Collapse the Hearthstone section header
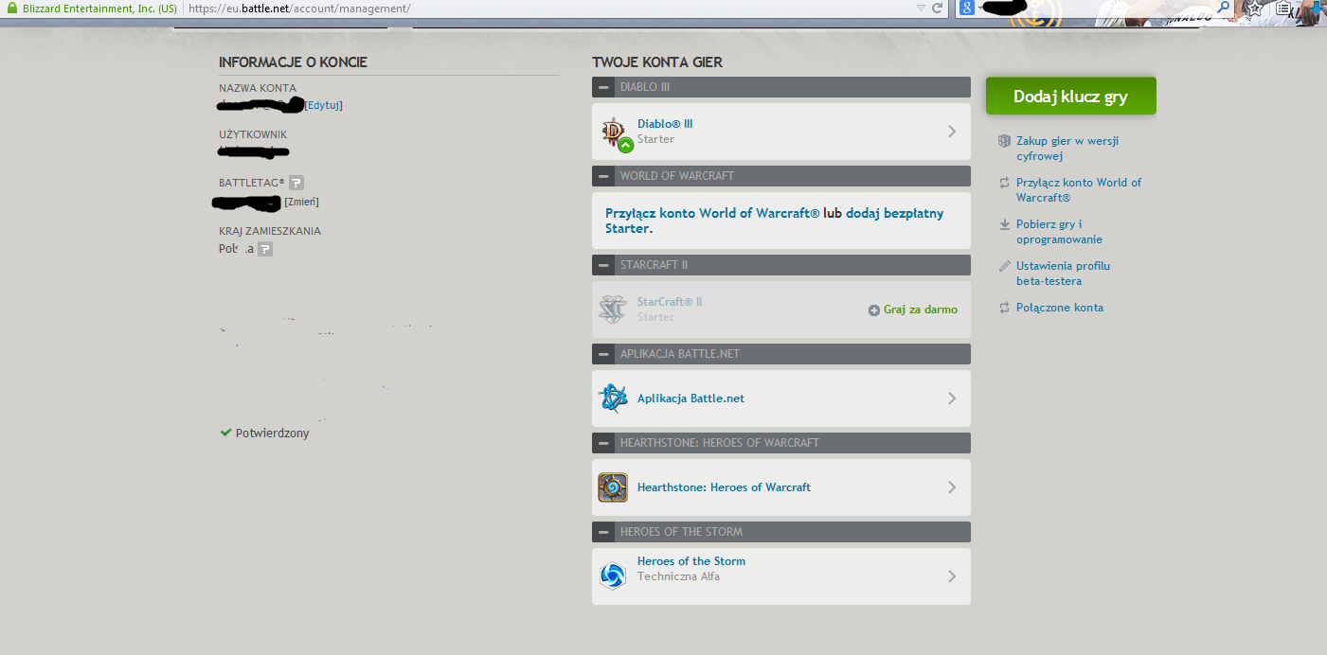 point(603,443)
